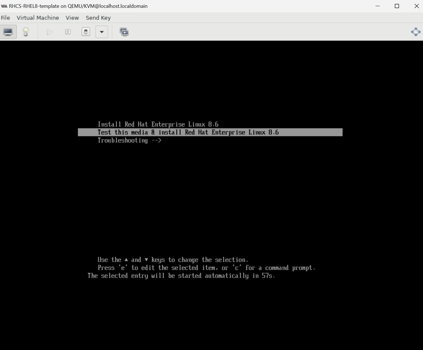Open the File menu
This screenshot has height=350, width=423.
tap(5, 18)
